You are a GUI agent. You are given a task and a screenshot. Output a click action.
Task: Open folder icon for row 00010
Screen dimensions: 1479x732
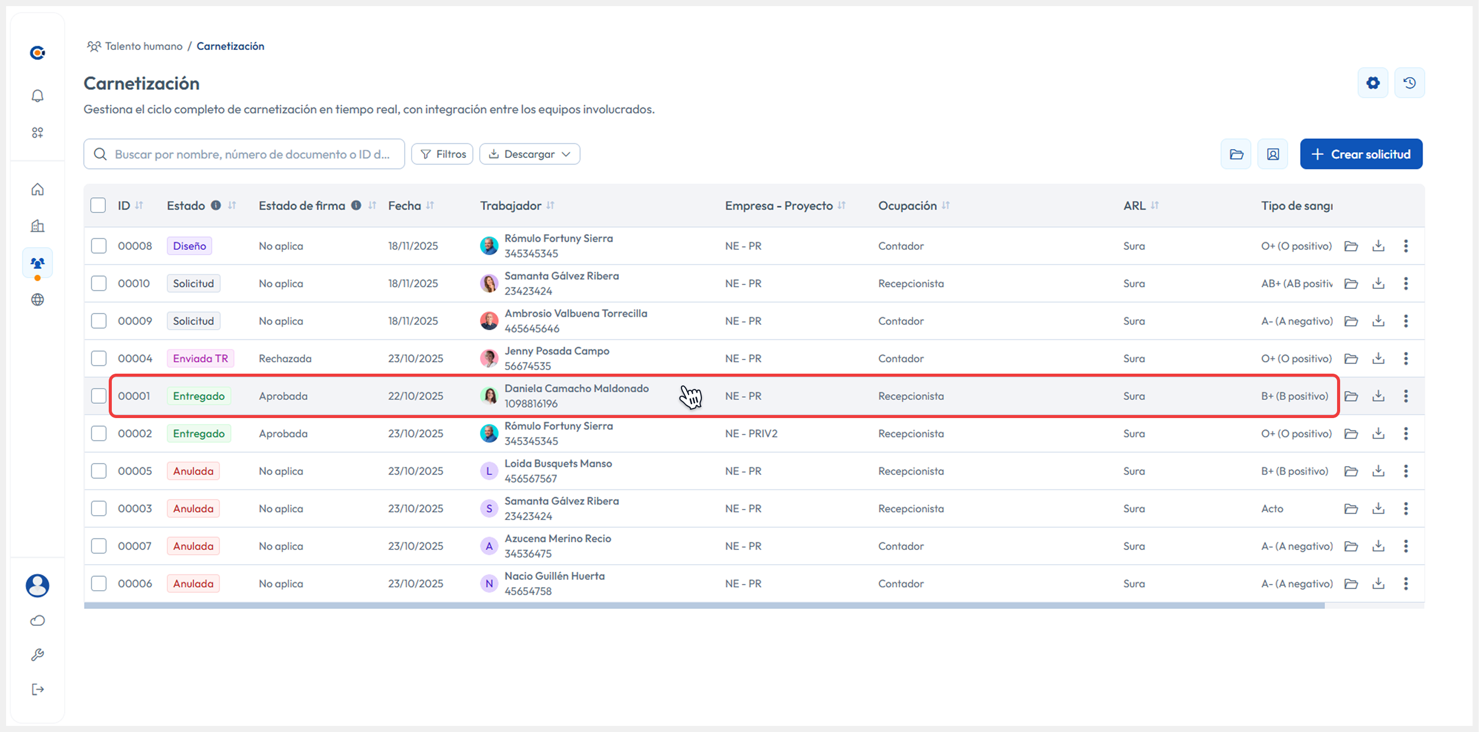coord(1351,284)
